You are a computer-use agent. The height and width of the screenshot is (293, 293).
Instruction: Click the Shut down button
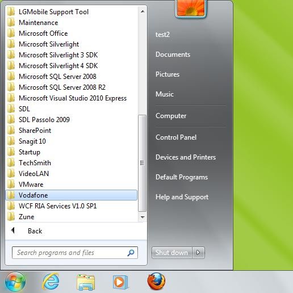point(172,253)
